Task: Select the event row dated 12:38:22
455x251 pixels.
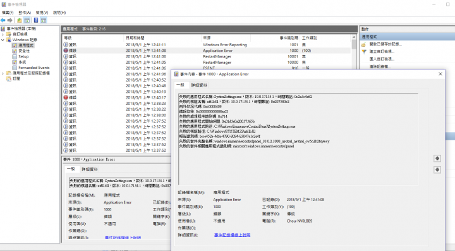Action: 117,109
